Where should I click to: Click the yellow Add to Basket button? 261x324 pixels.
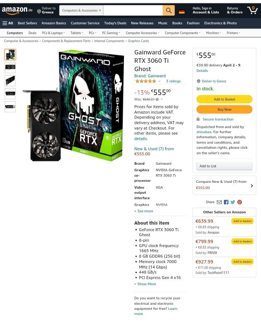click(224, 99)
